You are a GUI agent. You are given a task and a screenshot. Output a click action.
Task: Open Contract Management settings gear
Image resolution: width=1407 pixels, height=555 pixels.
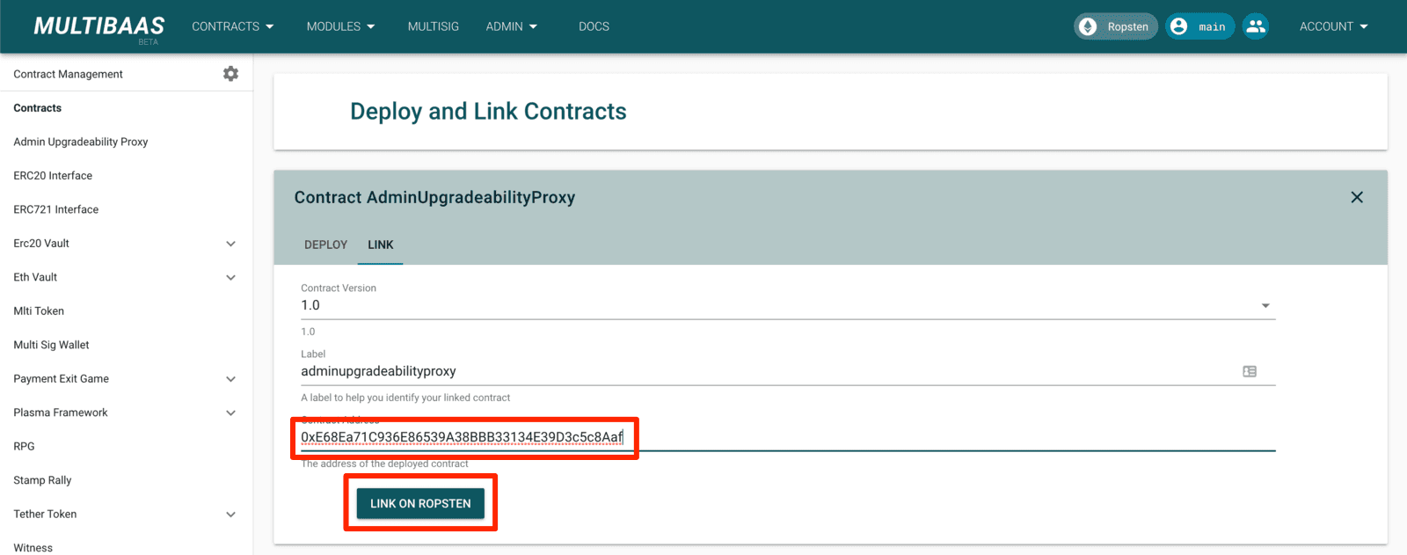(x=230, y=74)
